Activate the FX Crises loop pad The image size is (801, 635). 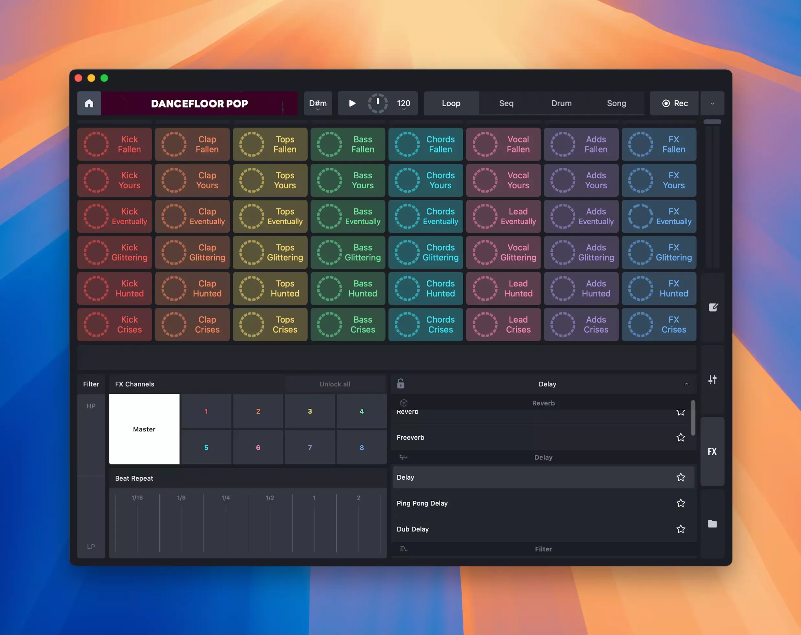658,325
